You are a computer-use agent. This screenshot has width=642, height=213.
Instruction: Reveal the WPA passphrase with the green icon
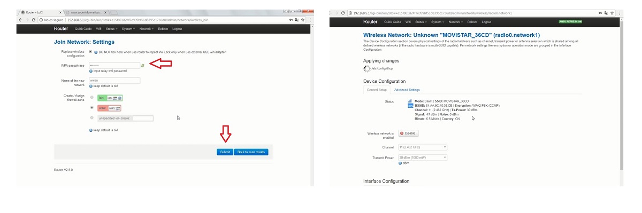click(143, 65)
